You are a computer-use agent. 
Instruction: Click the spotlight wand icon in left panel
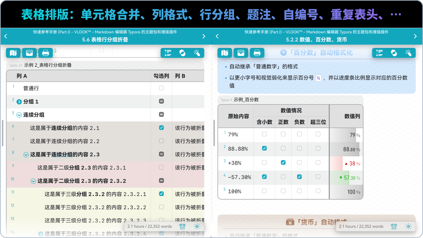coord(197,53)
